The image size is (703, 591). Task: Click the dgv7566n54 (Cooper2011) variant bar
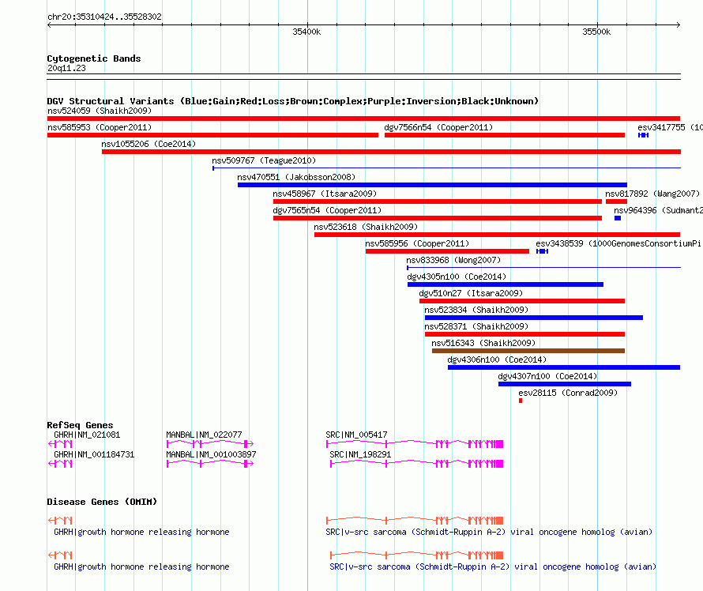pos(505,135)
